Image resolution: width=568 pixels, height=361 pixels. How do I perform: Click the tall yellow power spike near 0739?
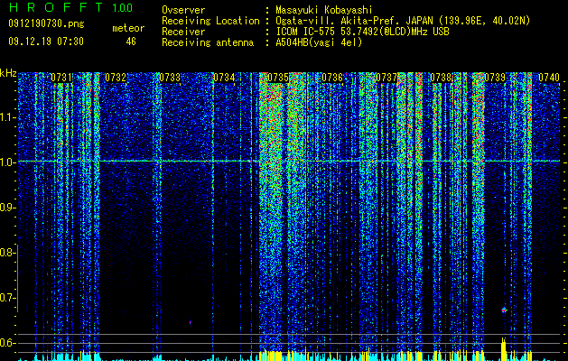pyautogui.click(x=503, y=347)
